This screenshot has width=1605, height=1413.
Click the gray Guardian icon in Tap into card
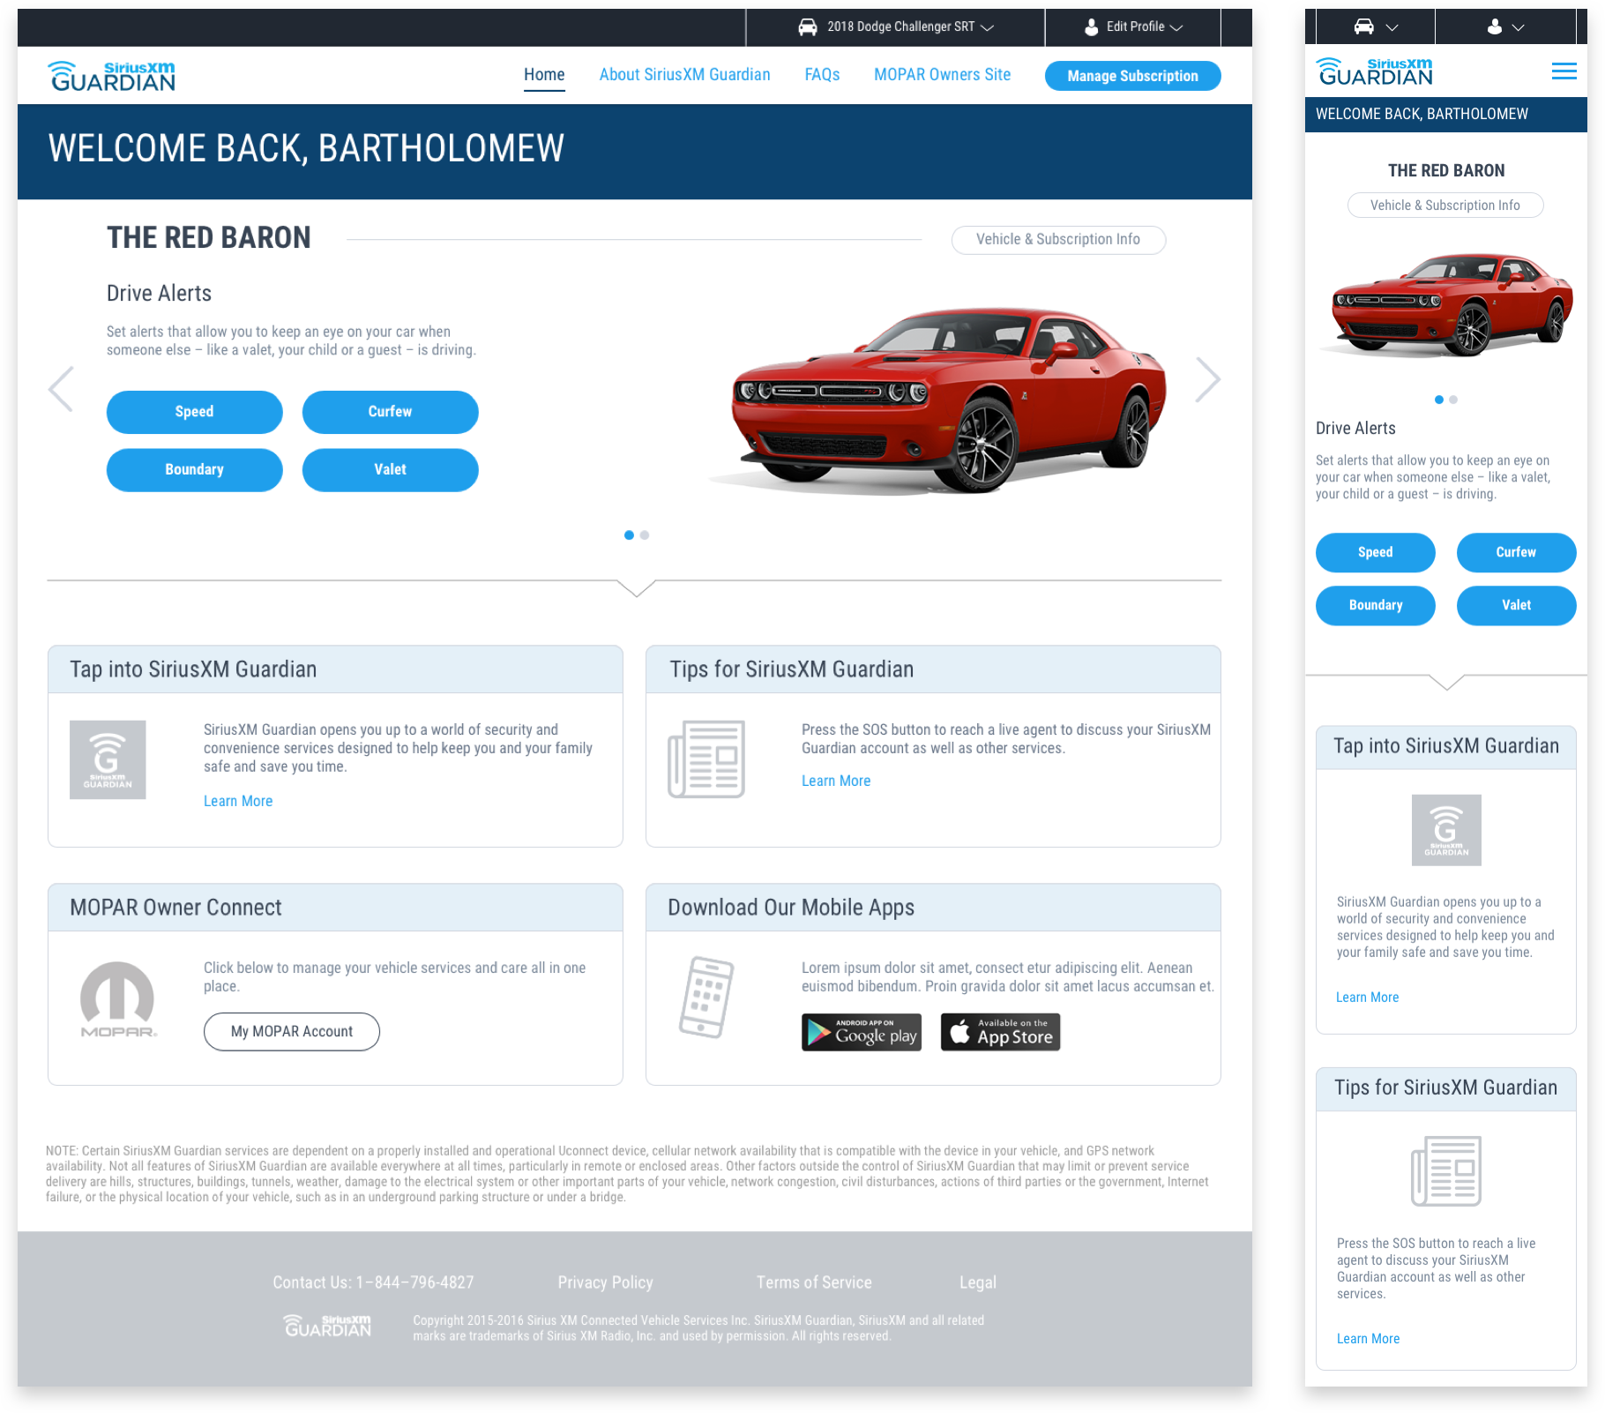pyautogui.click(x=108, y=760)
